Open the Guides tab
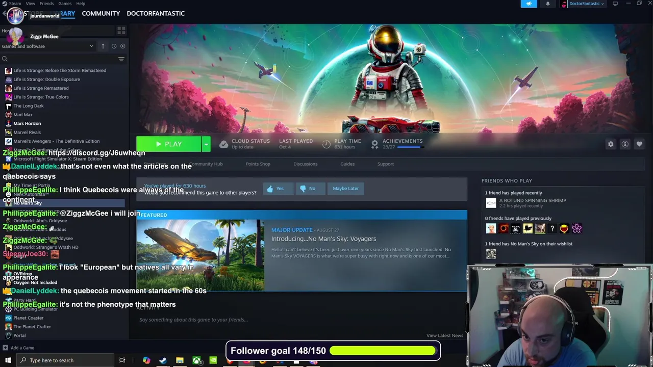This screenshot has width=653, height=367. (347, 164)
